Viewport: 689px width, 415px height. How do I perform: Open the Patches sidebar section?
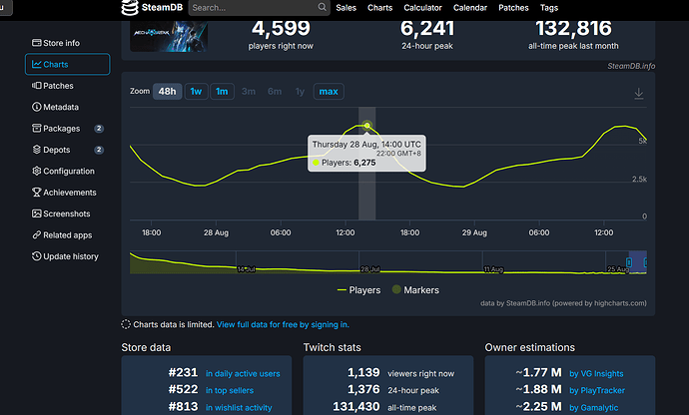pyautogui.click(x=59, y=86)
